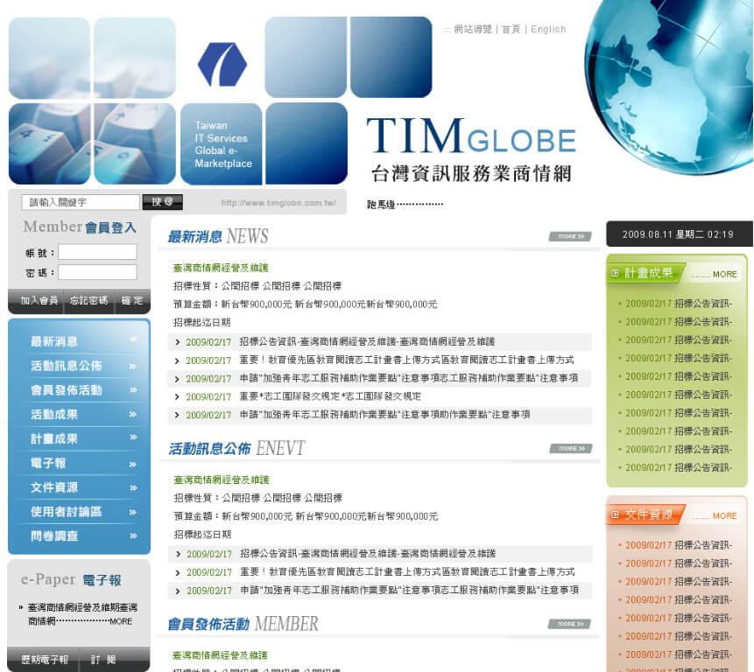Open ENEVT item 招標公告資訊-臺灣商情網經營及維護
This screenshot has height=672, width=754.
point(368,554)
